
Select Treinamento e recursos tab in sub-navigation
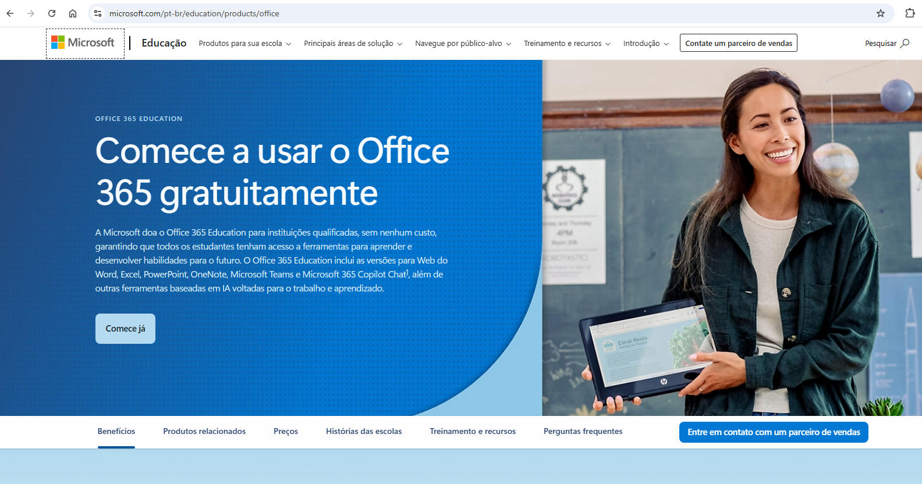pyautogui.click(x=473, y=432)
